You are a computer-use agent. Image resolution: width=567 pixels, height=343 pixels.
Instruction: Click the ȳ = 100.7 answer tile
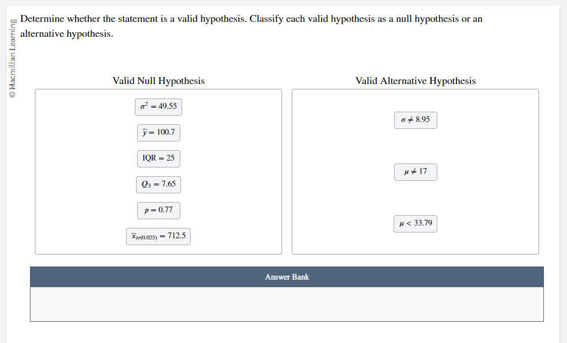(x=158, y=132)
